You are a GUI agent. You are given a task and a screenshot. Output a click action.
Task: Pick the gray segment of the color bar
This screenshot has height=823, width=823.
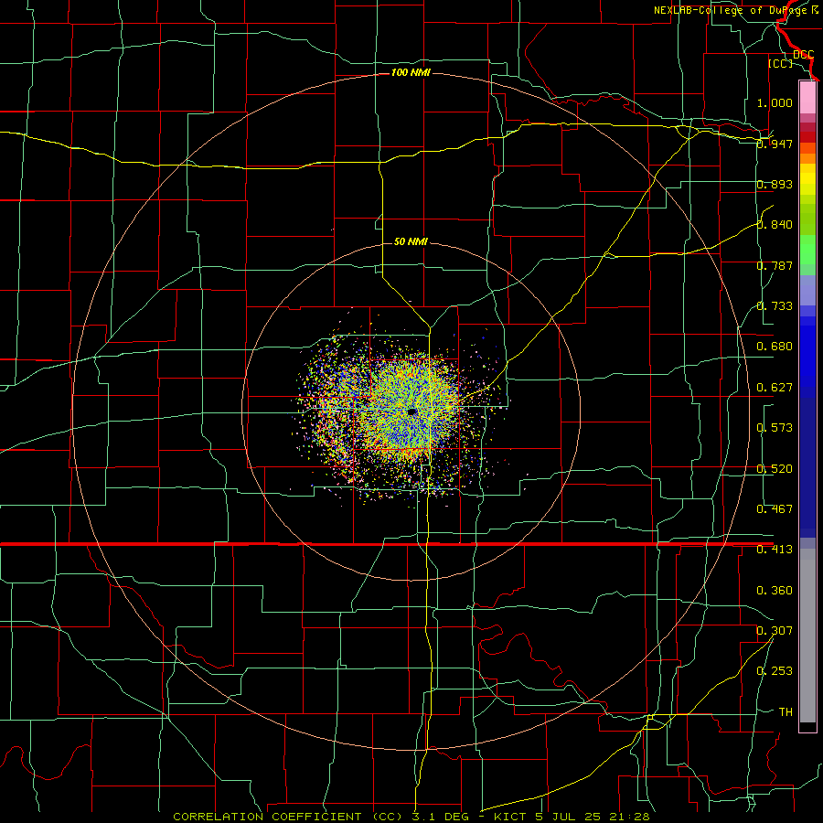(807, 636)
